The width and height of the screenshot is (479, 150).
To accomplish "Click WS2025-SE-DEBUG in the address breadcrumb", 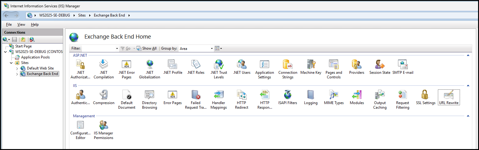I will pos(55,15).
